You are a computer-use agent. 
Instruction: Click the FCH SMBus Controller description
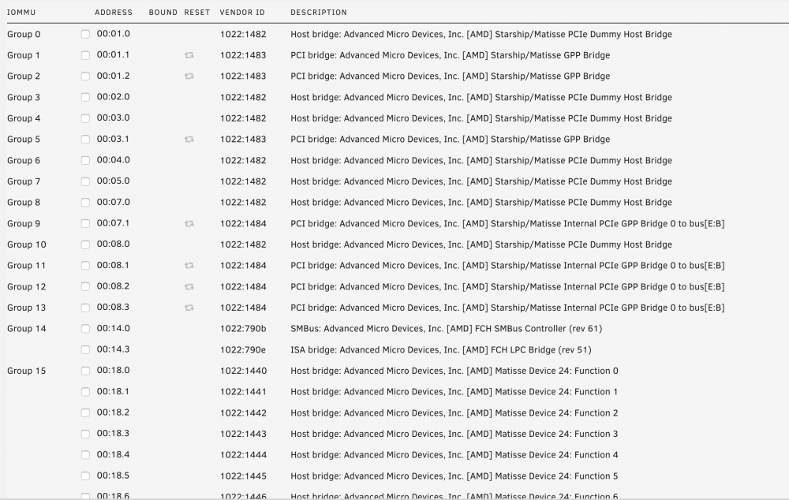[x=447, y=329]
